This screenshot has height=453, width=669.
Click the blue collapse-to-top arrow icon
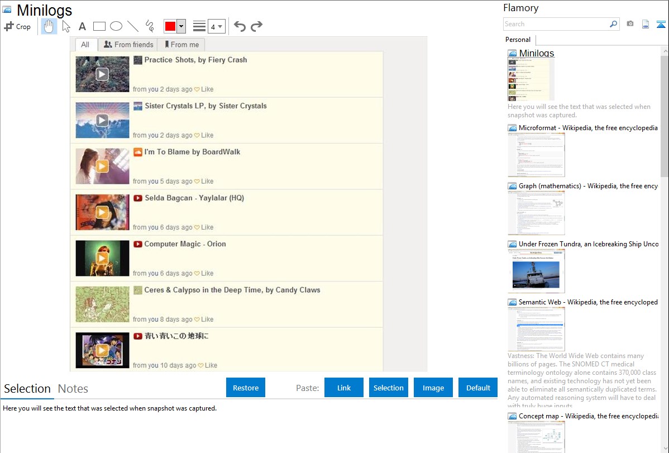coord(661,24)
